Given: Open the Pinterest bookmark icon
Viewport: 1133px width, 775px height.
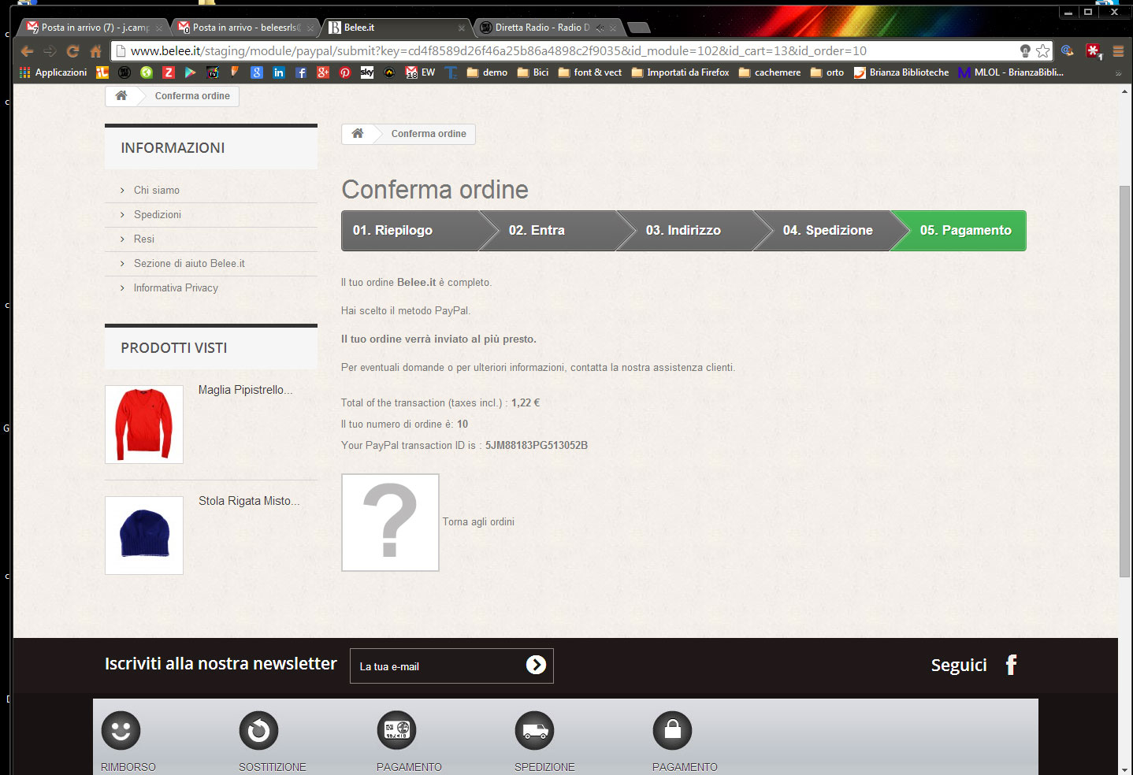Looking at the screenshot, I should 345,72.
